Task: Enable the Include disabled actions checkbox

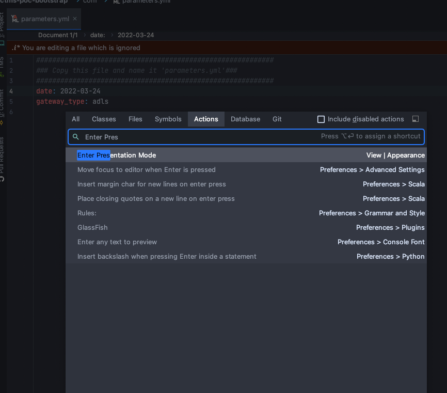Action: coord(321,119)
